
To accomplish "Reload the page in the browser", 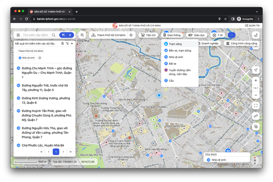I will pyautogui.click(x=26, y=19).
